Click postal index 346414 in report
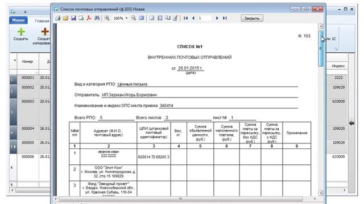Image resolution: width=364 pixels, height=204 pixels. (167, 105)
